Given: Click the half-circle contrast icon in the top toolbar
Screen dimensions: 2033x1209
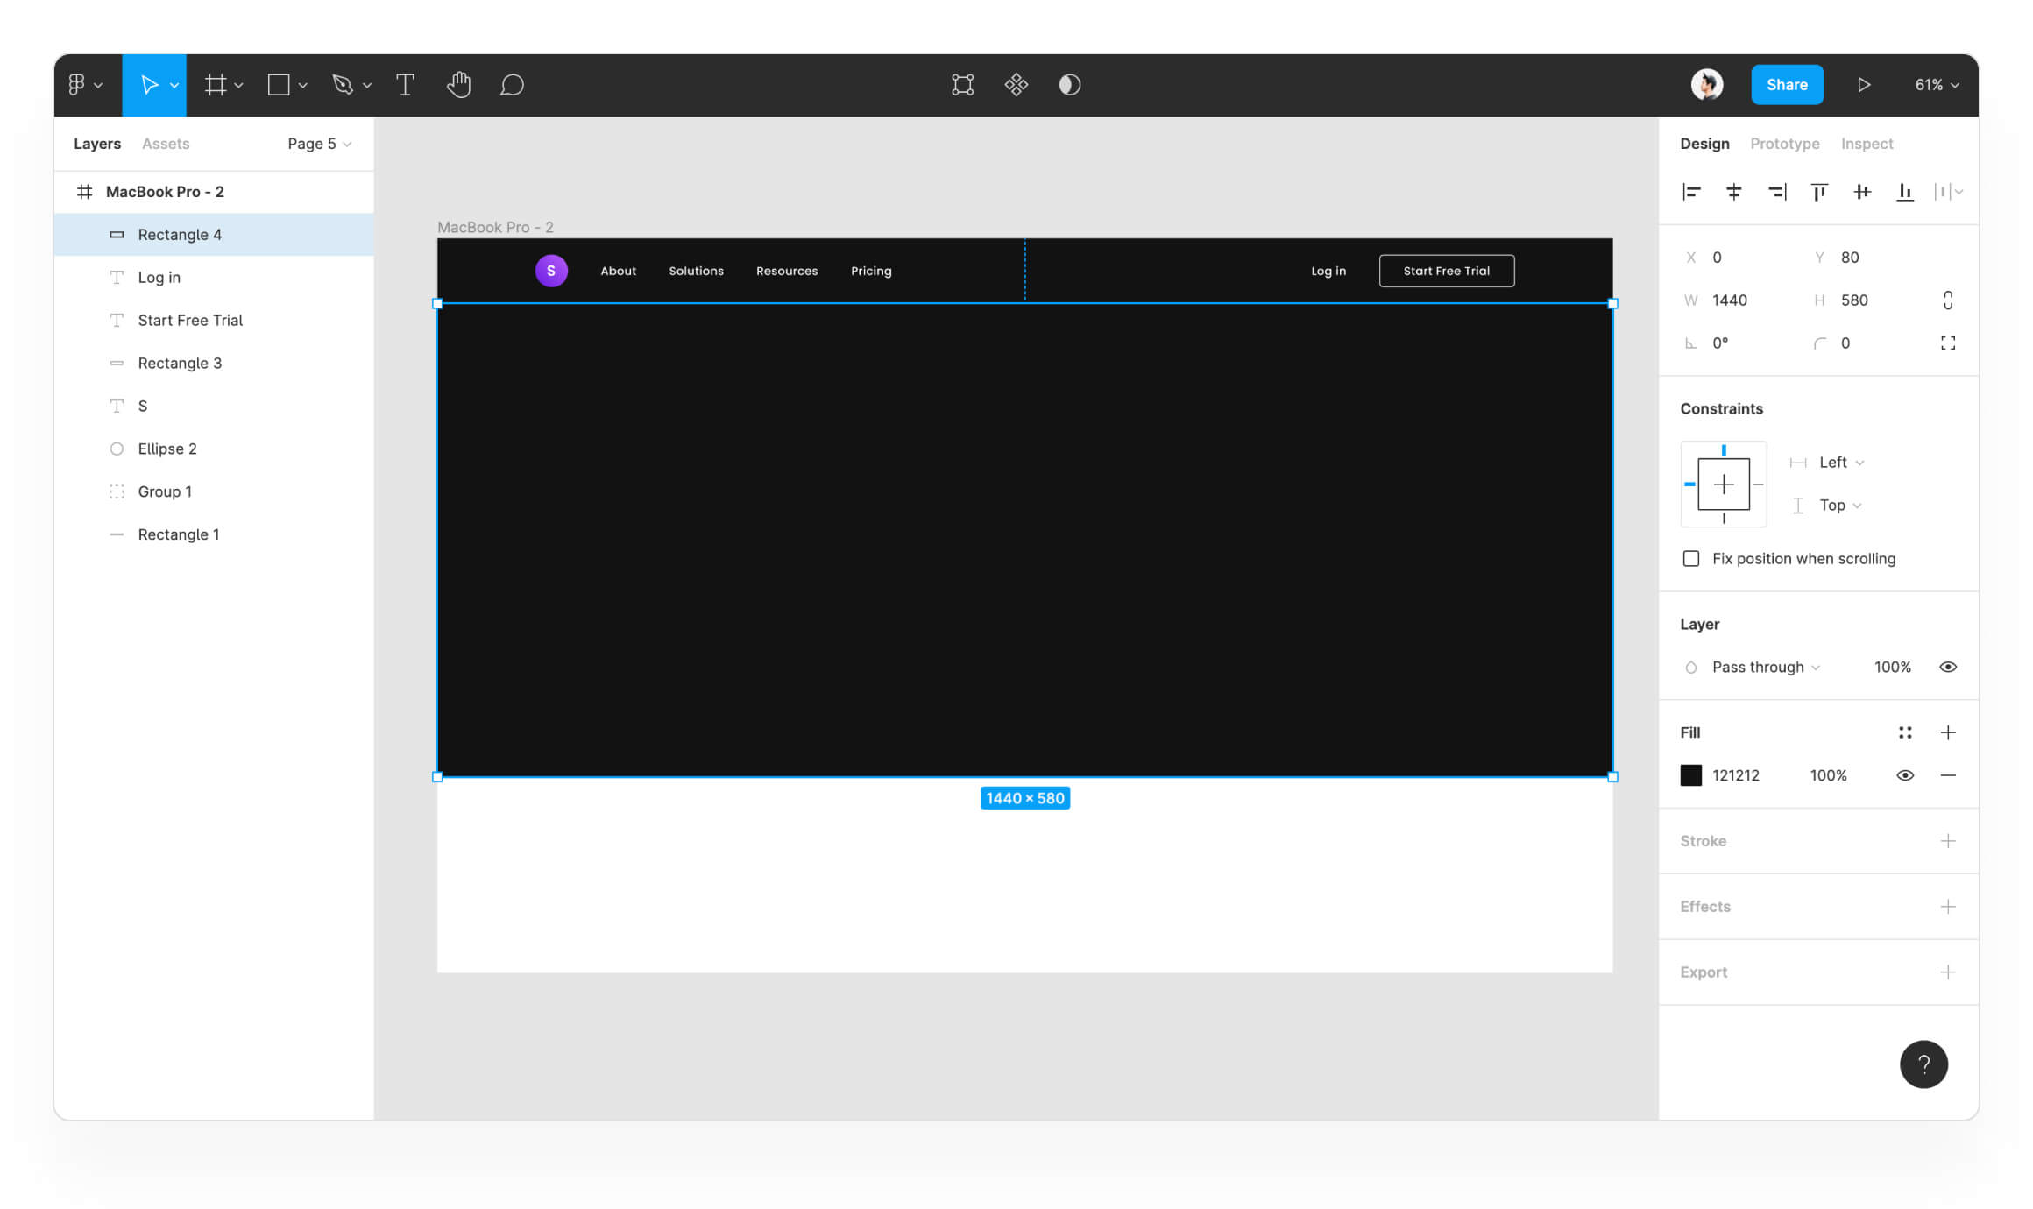Looking at the screenshot, I should 1069,85.
